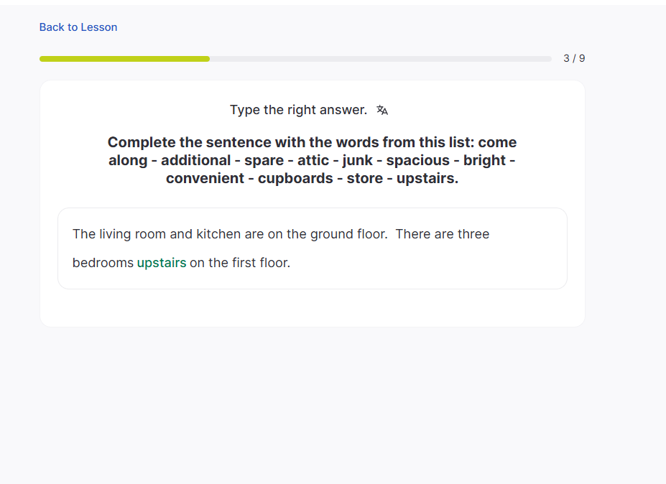Click the word store in the list
666x484 pixels.
(x=365, y=178)
